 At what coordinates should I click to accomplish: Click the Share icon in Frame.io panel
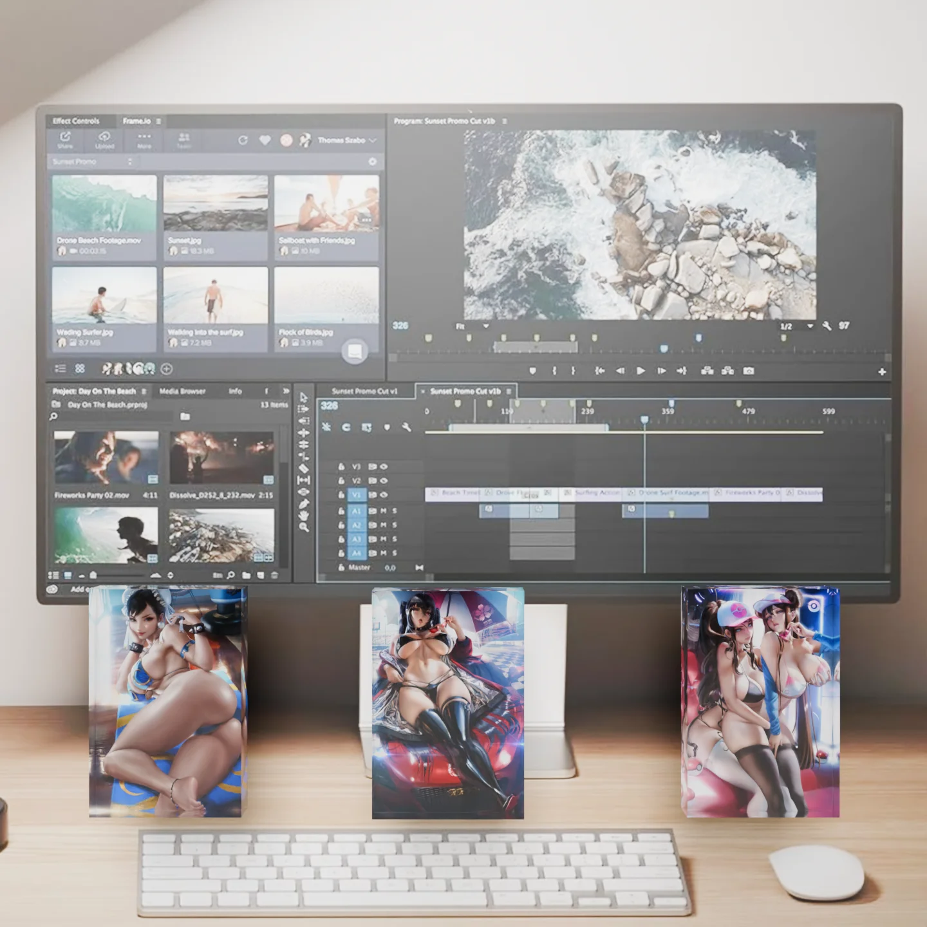pyautogui.click(x=65, y=137)
